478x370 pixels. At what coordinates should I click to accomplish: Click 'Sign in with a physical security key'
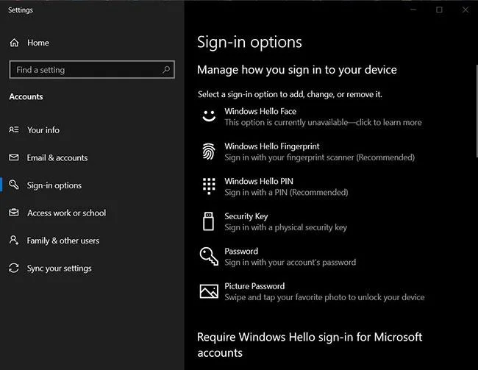(x=285, y=227)
